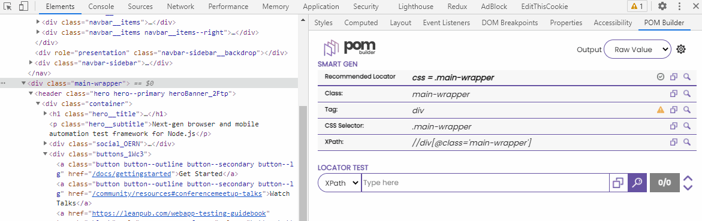Screen dimensions: 702x221
Task: Search using the Class locator magnifier
Action: (x=687, y=93)
